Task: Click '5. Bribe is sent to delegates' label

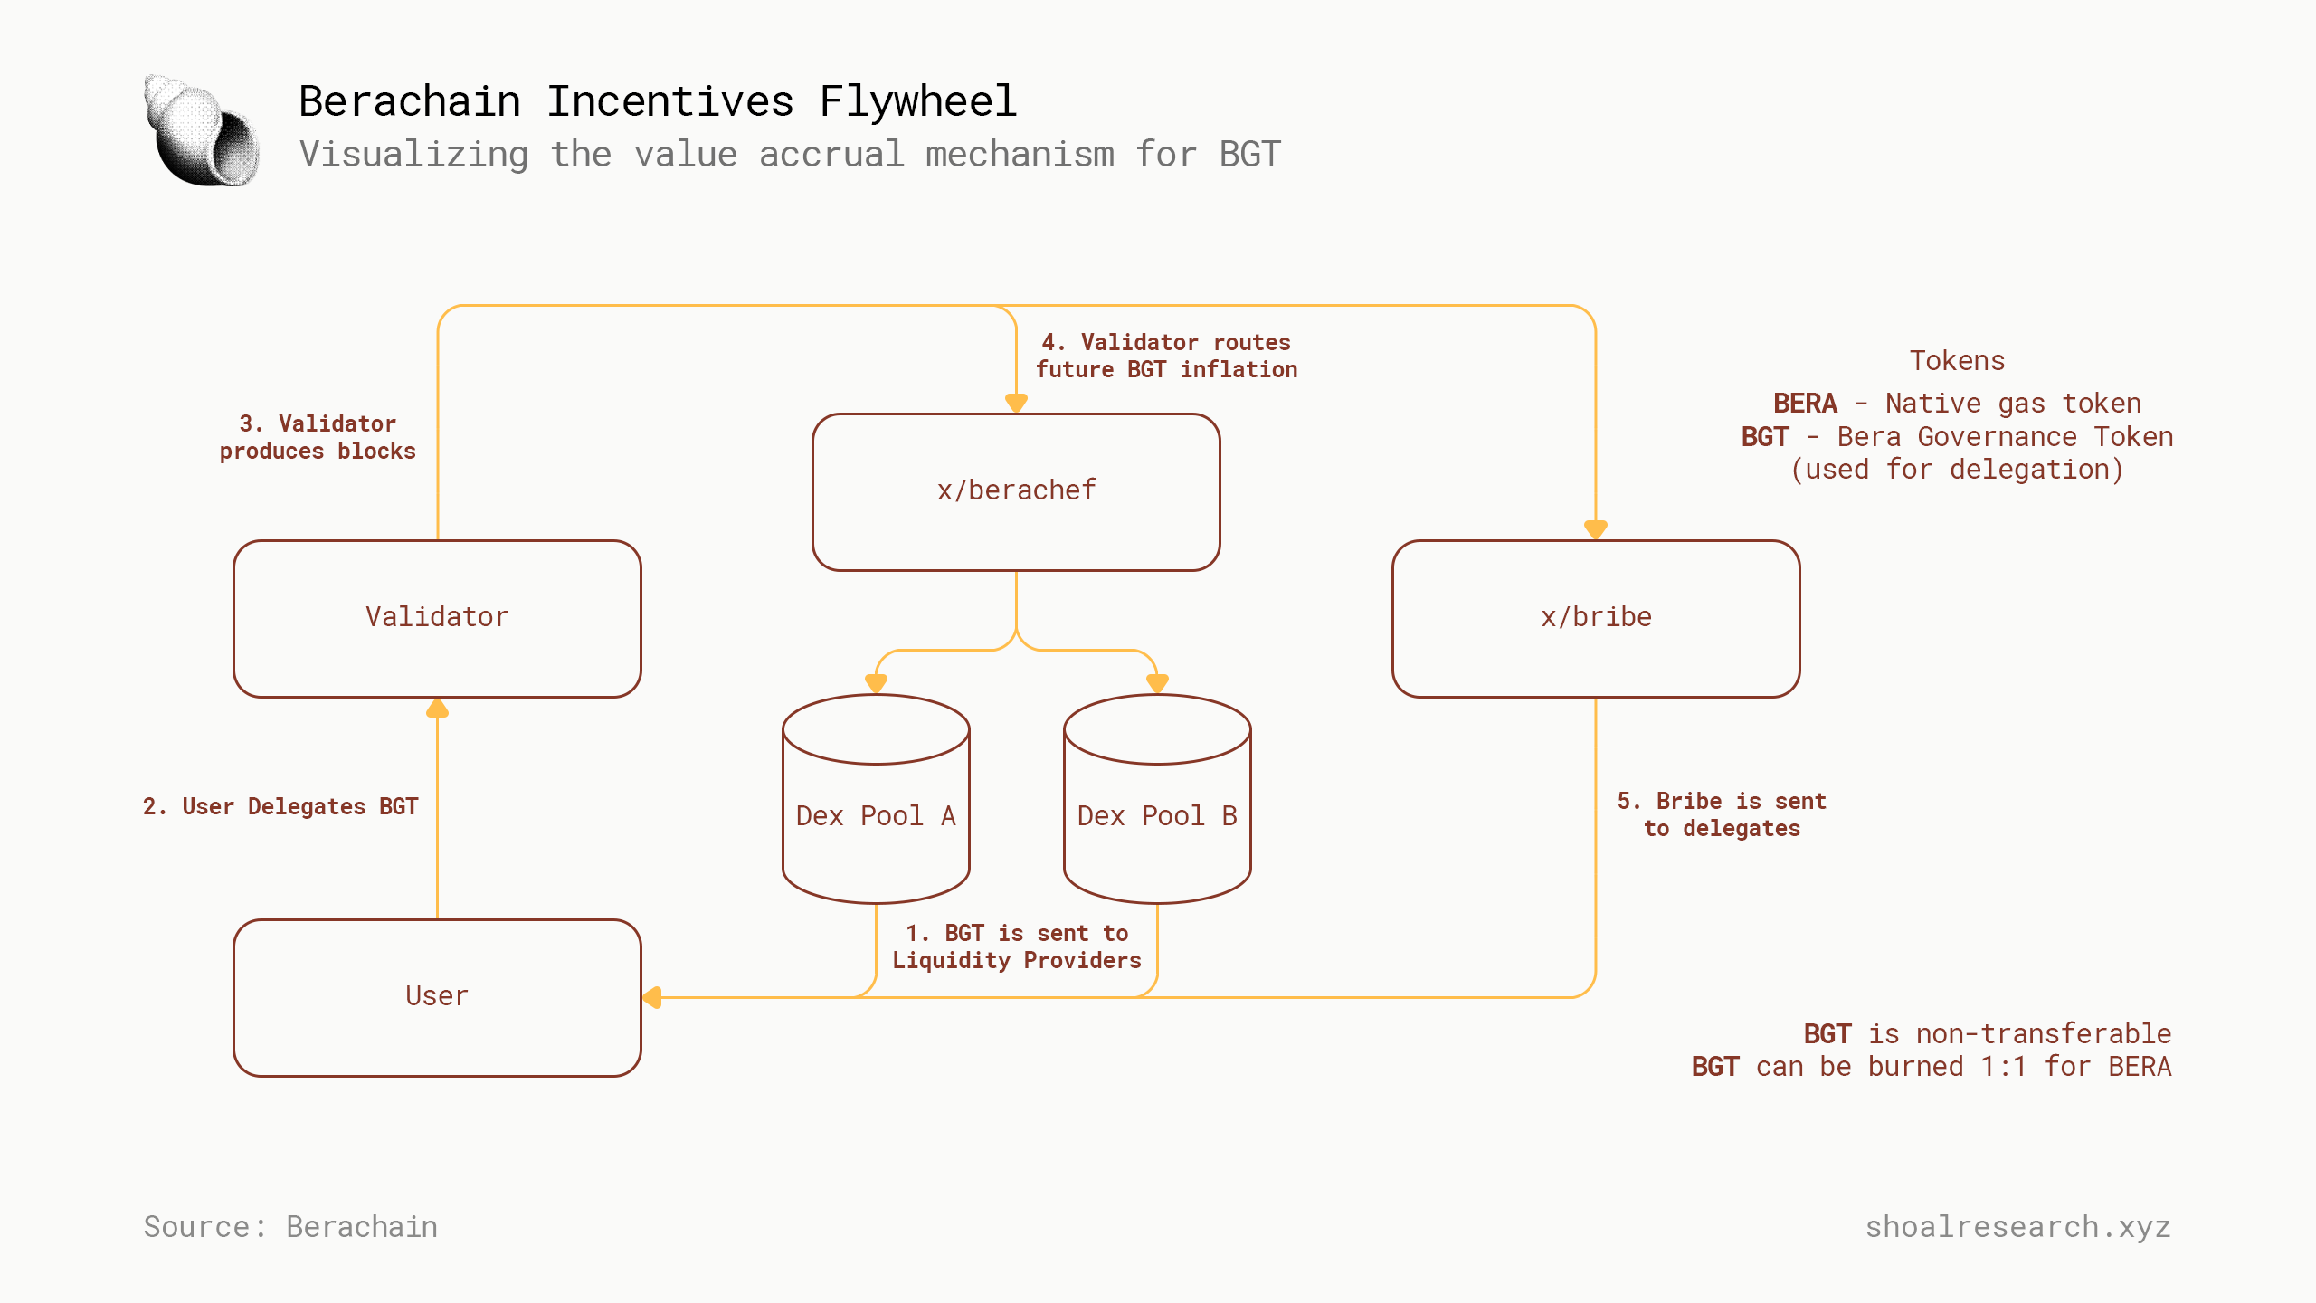Action: point(1722,814)
